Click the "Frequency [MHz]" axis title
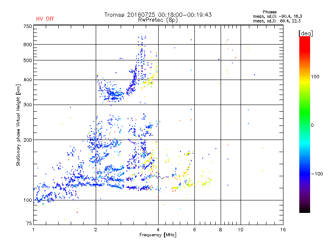This screenshot has height=250, width=333. click(158, 235)
